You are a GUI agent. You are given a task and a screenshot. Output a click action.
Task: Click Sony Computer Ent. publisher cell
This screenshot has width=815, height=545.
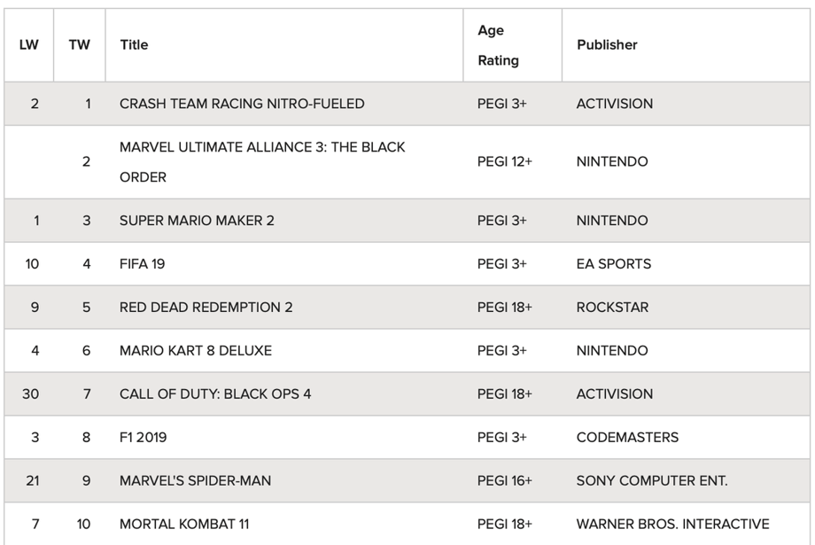[651, 481]
